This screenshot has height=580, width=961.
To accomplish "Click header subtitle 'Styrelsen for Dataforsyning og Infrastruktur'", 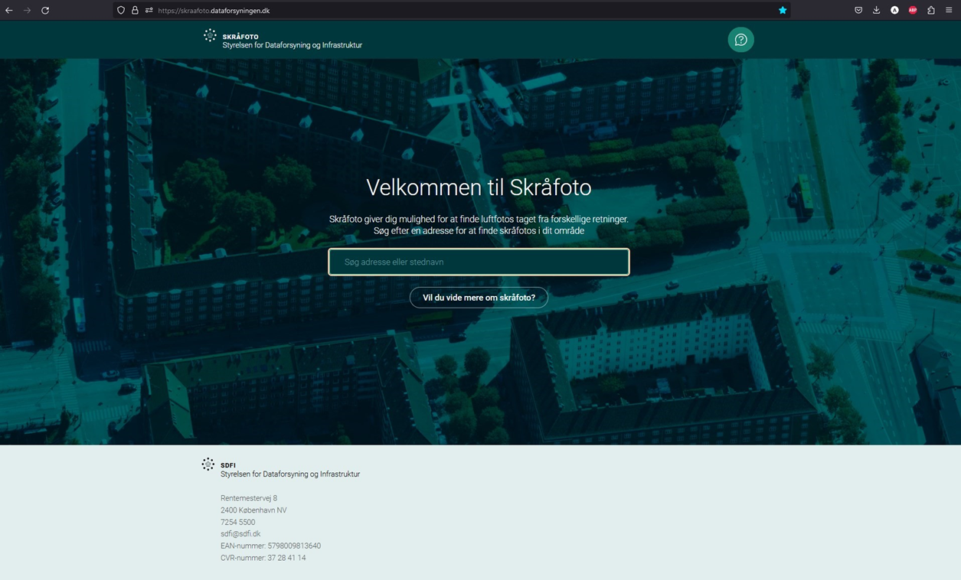I will click(x=293, y=45).
